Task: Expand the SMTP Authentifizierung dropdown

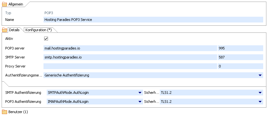Action: (x=140, y=93)
